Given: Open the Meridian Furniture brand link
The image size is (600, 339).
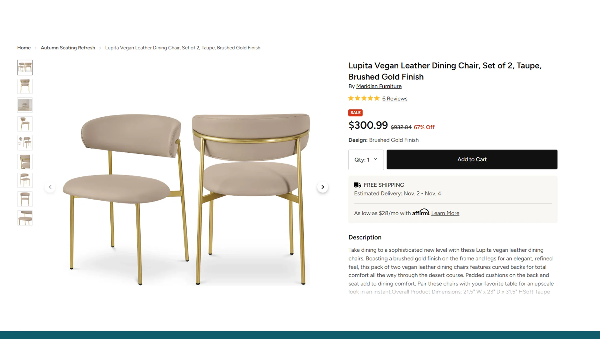Looking at the screenshot, I should [x=379, y=86].
